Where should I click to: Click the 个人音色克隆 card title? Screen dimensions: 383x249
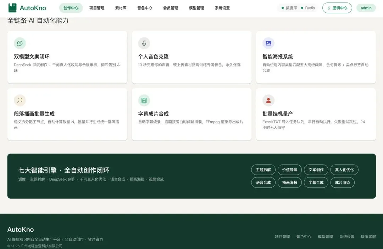coord(154,57)
